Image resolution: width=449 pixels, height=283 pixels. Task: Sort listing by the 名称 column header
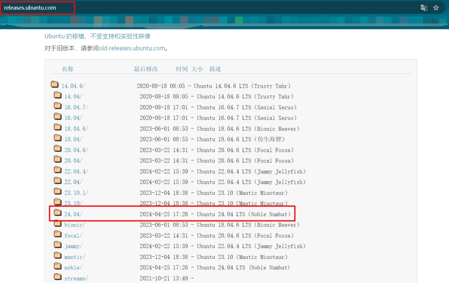(x=68, y=69)
